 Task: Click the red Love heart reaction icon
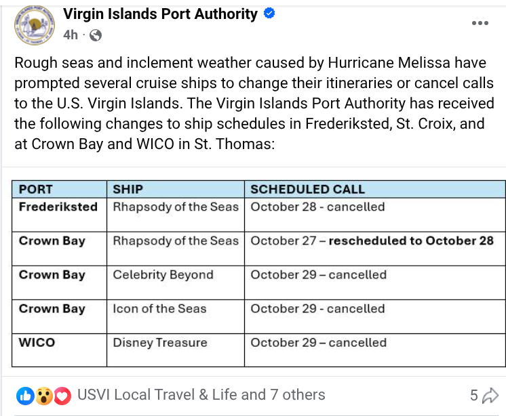pyautogui.click(x=62, y=395)
